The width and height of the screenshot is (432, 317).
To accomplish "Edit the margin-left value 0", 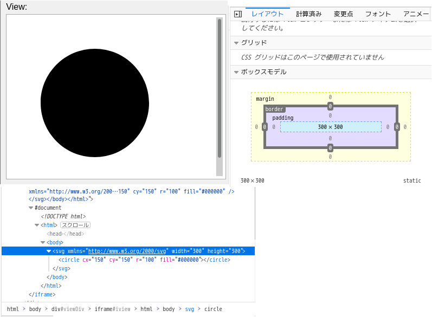I will coord(256,127).
